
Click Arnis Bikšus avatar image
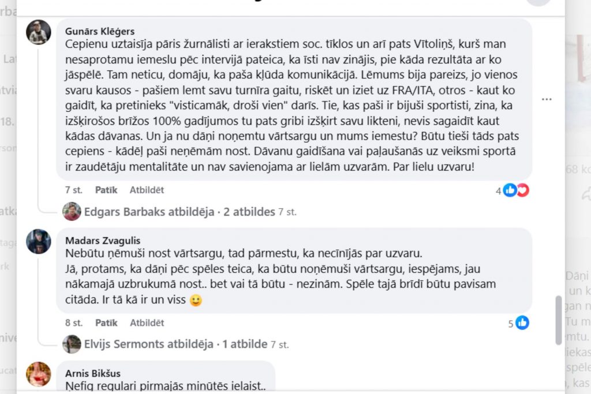(x=39, y=374)
